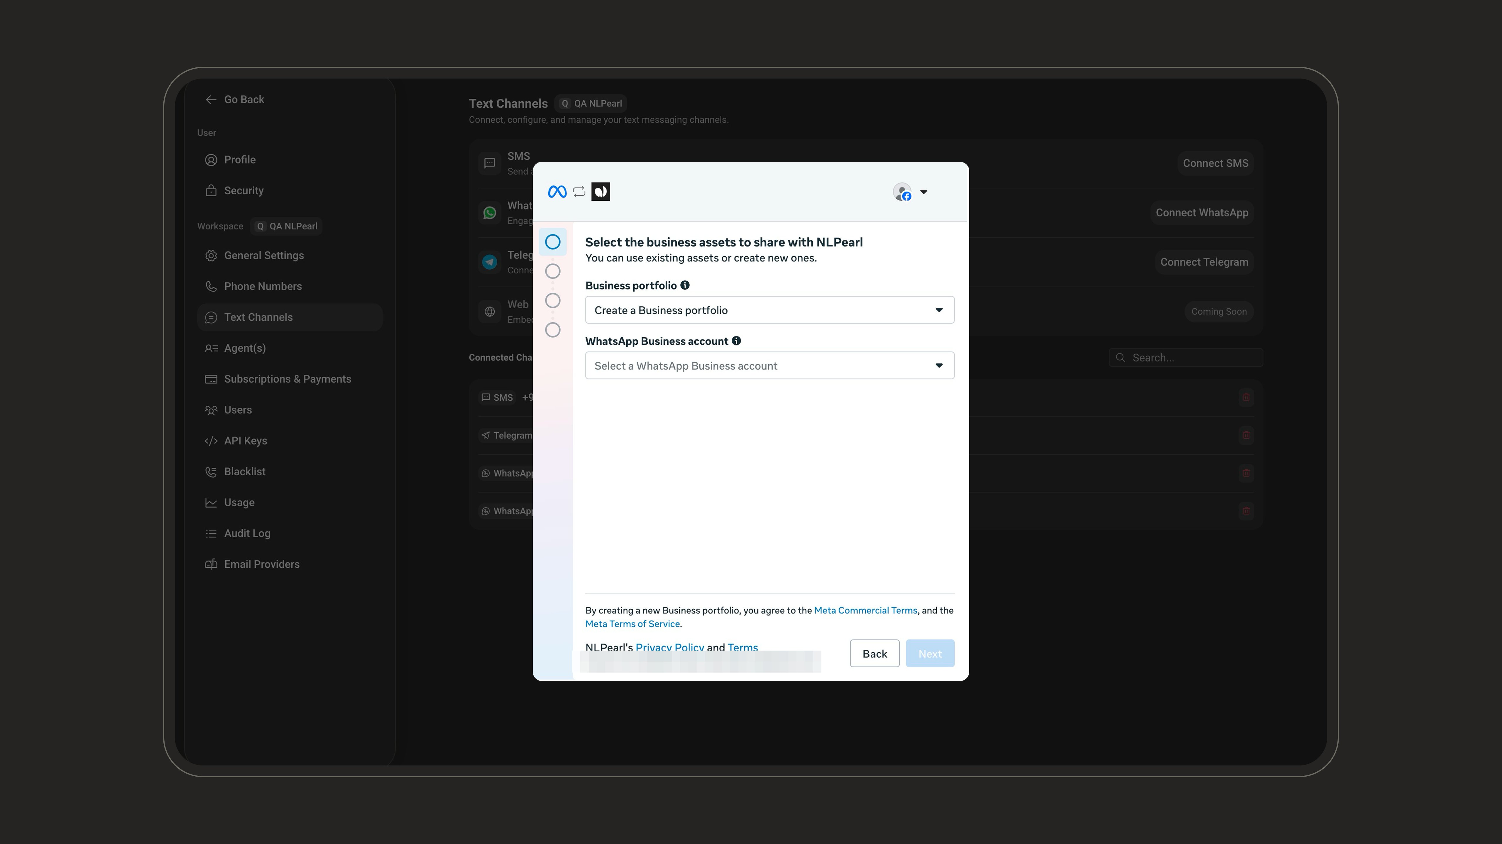
Task: Open Users page in sidebar
Action: tap(290, 409)
